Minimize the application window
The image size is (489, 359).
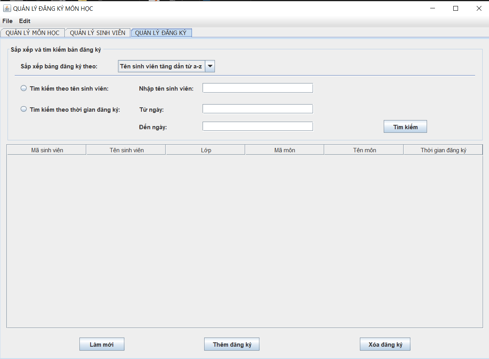433,8
